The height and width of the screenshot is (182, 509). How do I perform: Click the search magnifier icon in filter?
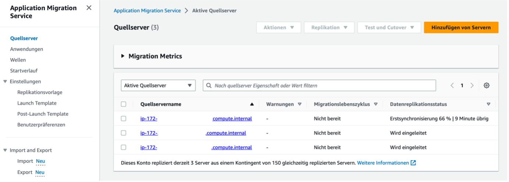click(209, 85)
